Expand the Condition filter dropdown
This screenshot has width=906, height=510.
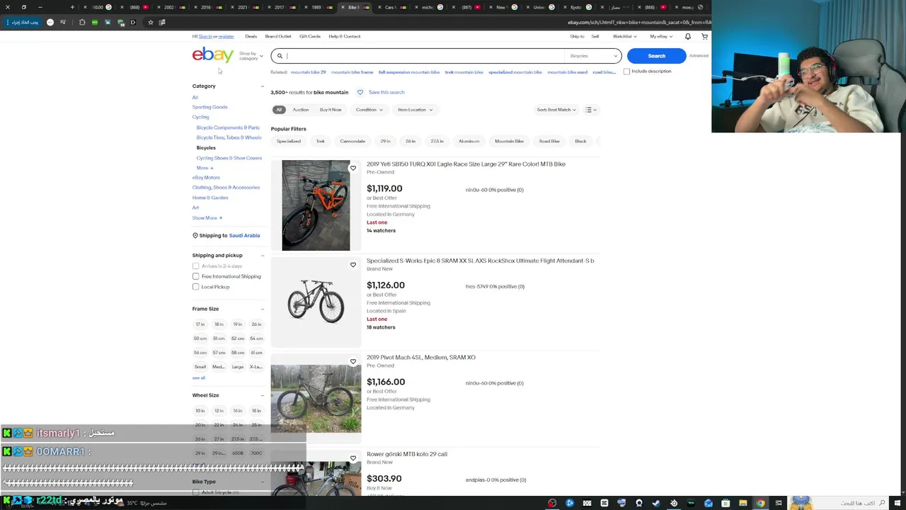pyautogui.click(x=369, y=110)
